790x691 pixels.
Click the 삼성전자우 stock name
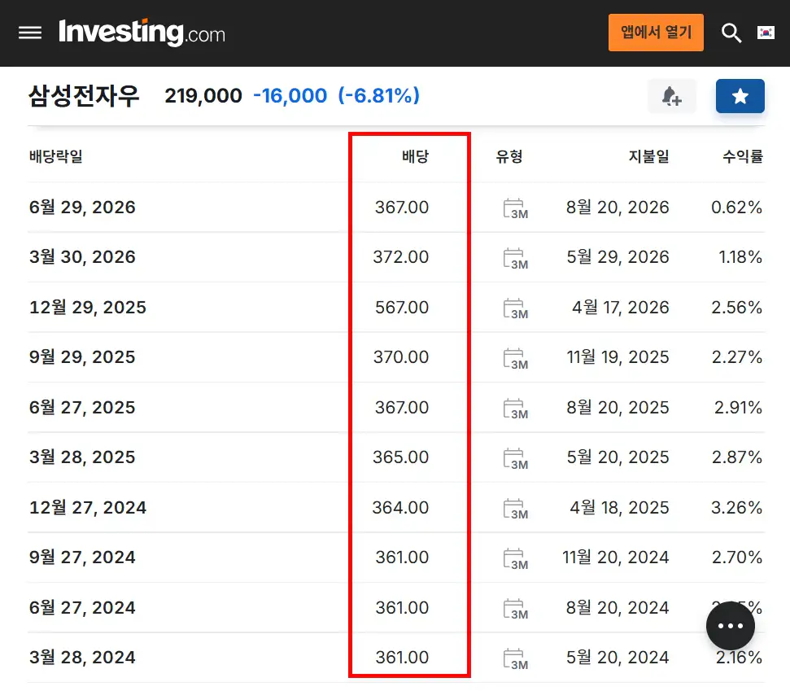click(x=84, y=96)
